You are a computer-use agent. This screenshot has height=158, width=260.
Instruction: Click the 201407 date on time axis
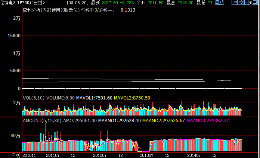click(194, 155)
